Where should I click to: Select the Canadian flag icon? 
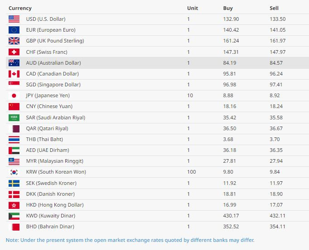[x=14, y=74]
